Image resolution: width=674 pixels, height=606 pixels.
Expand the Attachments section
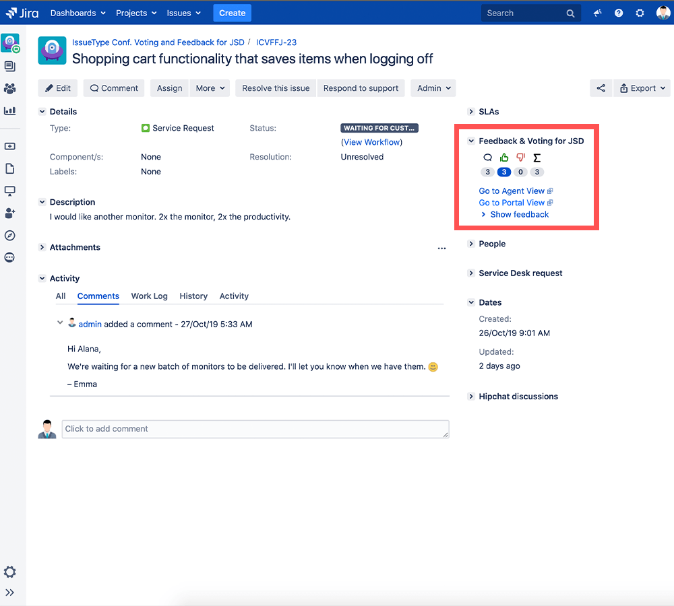42,247
